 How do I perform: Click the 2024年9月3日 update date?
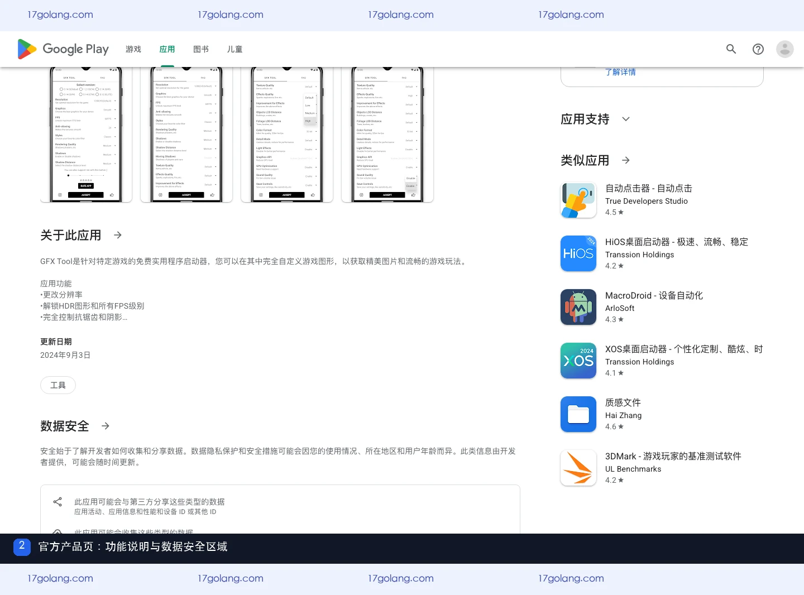click(x=65, y=355)
